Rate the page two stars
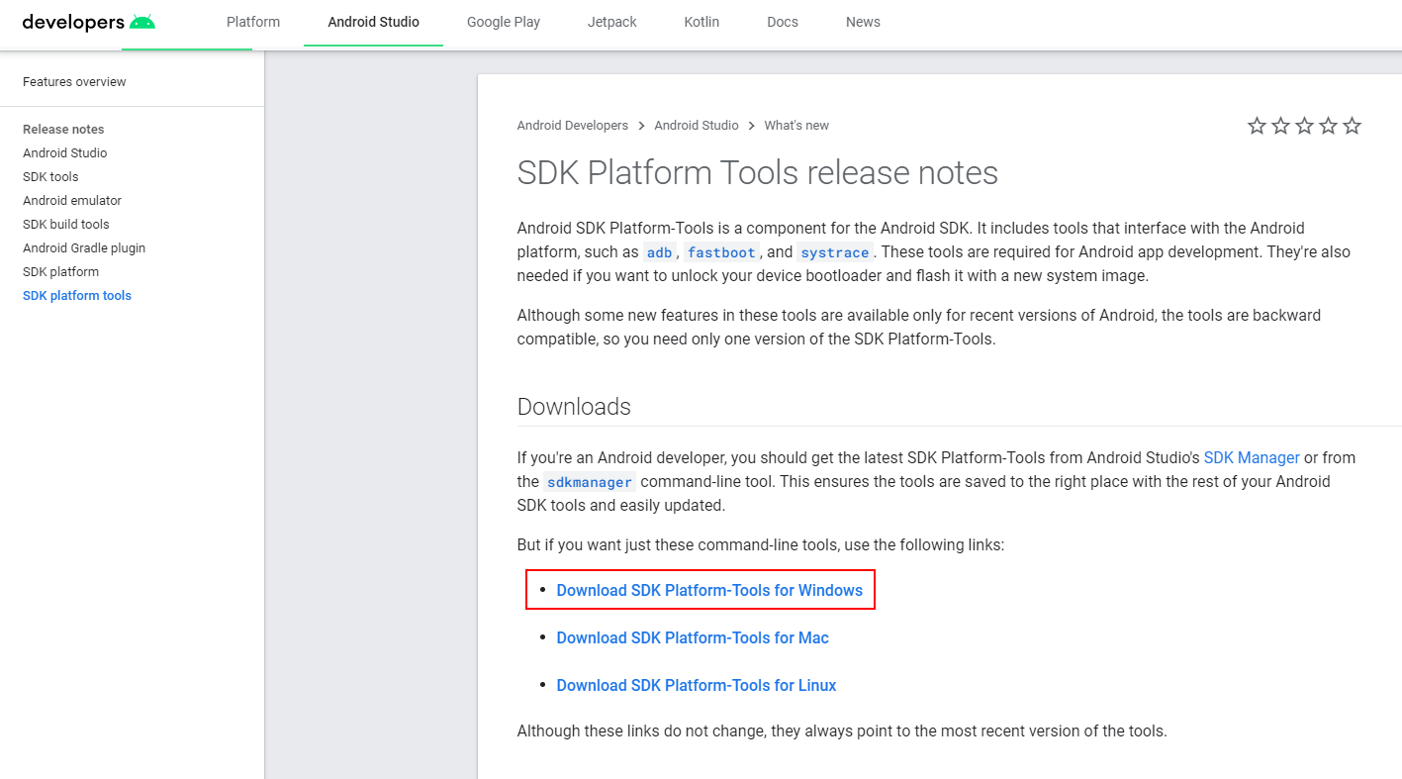 (x=1280, y=126)
